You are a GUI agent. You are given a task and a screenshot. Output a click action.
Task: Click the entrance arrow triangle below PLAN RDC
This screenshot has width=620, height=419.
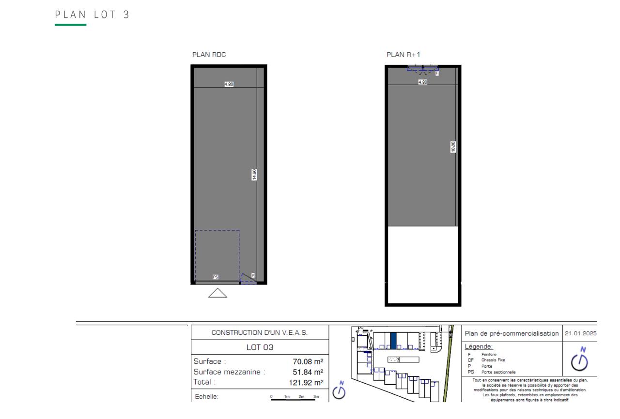(x=217, y=293)
